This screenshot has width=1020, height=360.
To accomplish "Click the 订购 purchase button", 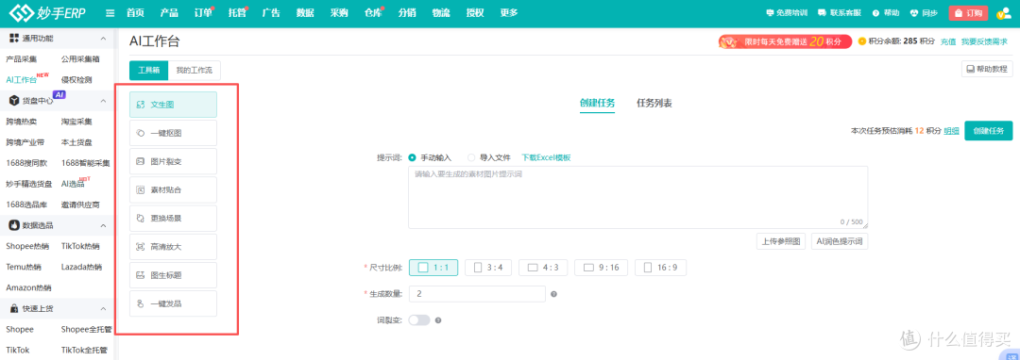I will click(968, 13).
